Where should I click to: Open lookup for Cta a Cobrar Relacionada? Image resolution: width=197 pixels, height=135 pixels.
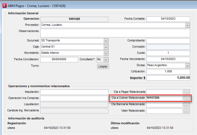pyautogui.click(x=187, y=98)
